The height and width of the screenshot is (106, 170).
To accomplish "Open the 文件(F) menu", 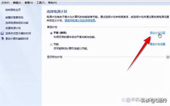I will (x=5, y=3).
